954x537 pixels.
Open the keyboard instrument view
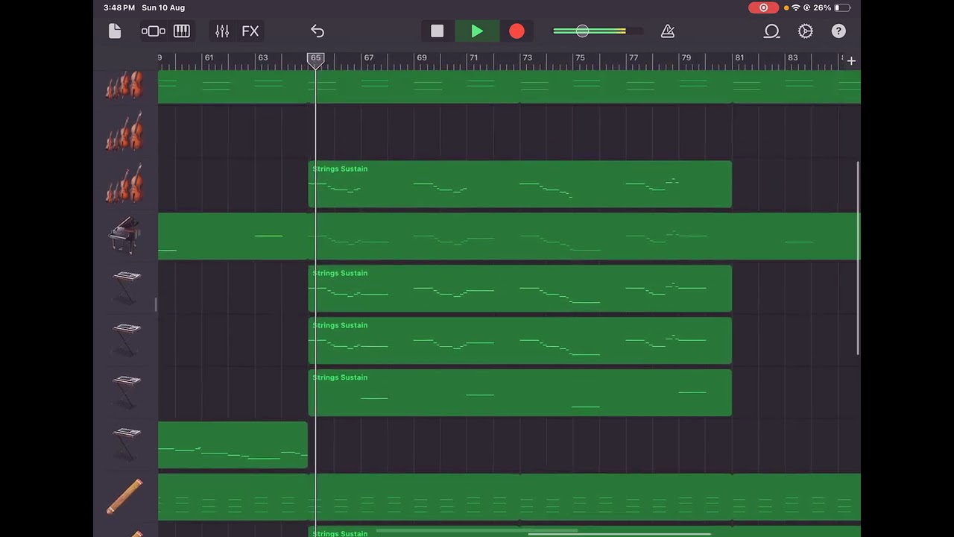pyautogui.click(x=182, y=31)
